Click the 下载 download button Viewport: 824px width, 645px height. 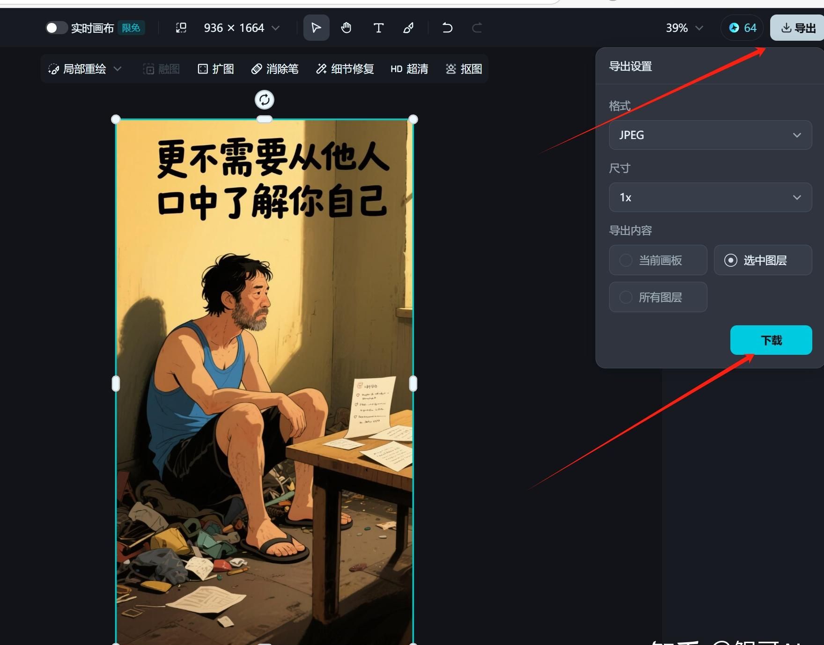[x=771, y=340]
